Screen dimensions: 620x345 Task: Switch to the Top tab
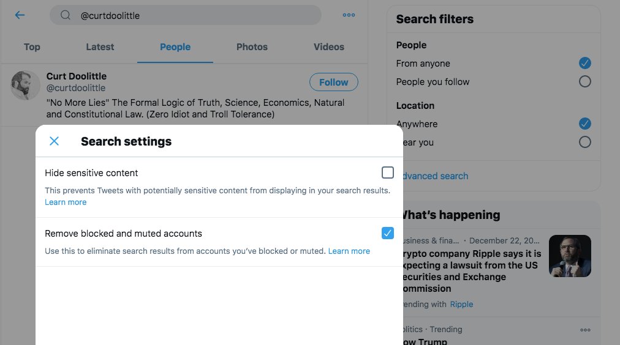pyautogui.click(x=32, y=47)
